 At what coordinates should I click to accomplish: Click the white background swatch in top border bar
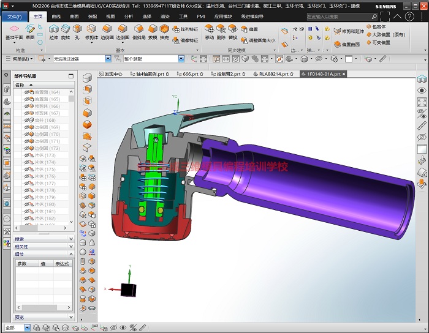pyautogui.click(x=349, y=59)
